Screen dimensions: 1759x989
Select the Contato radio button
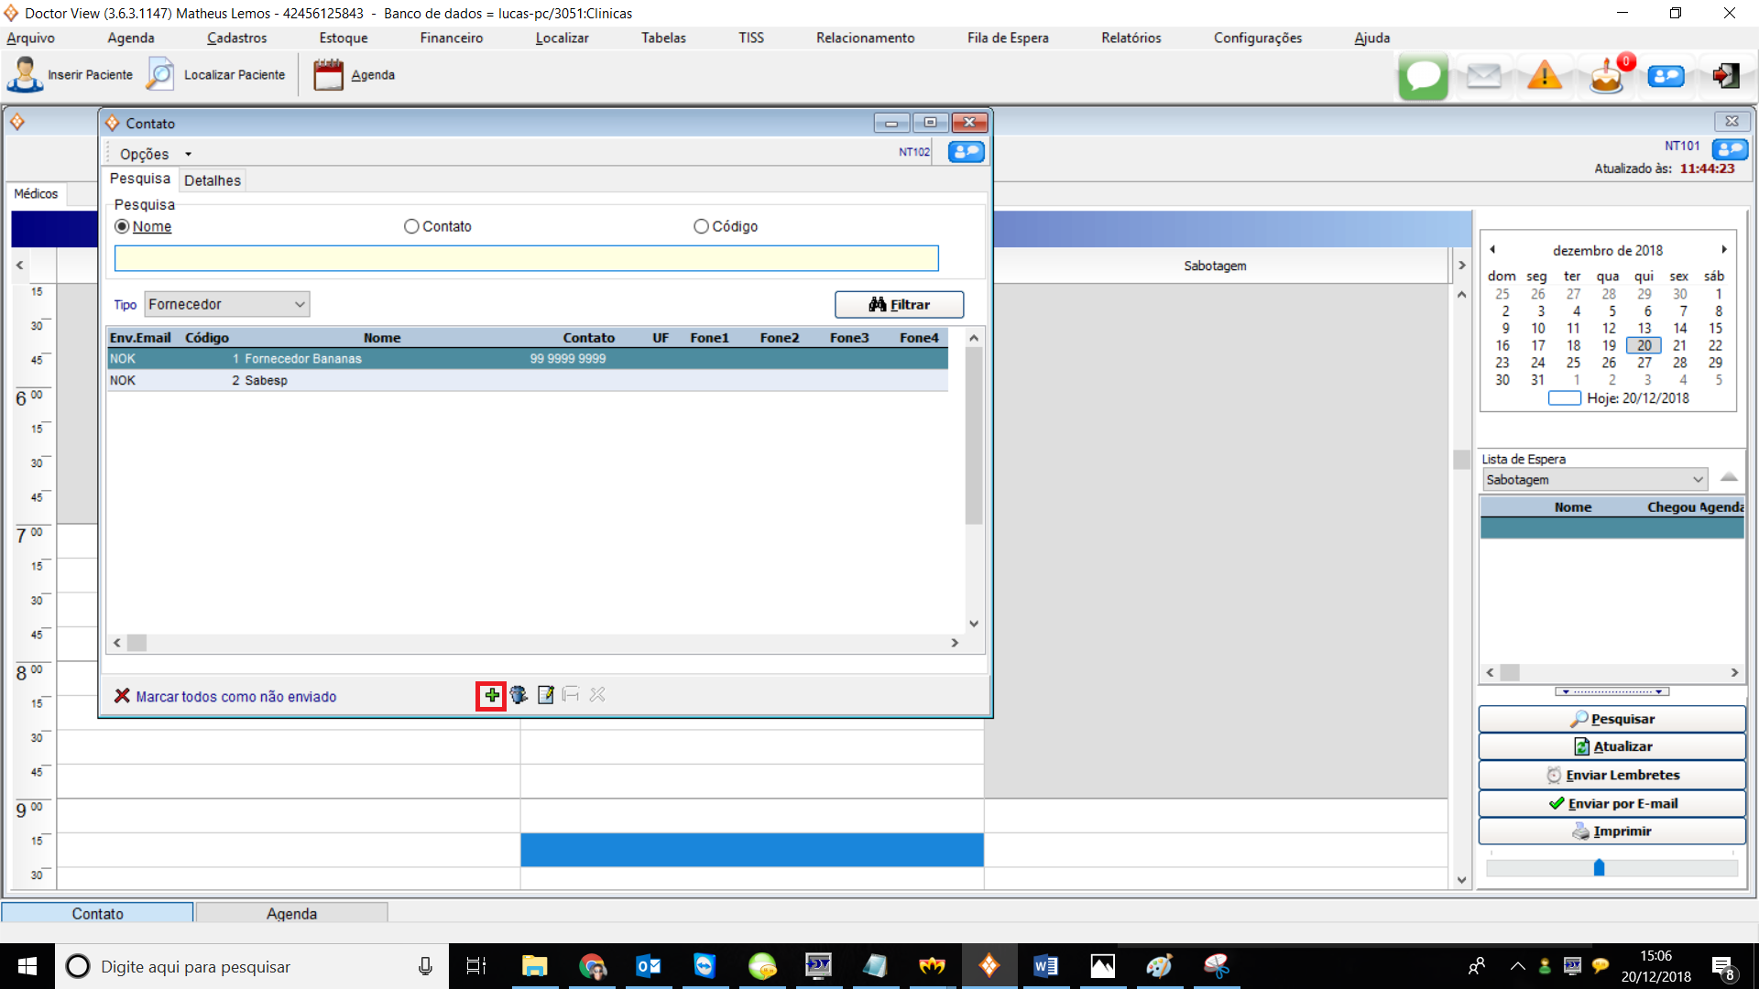click(x=411, y=226)
